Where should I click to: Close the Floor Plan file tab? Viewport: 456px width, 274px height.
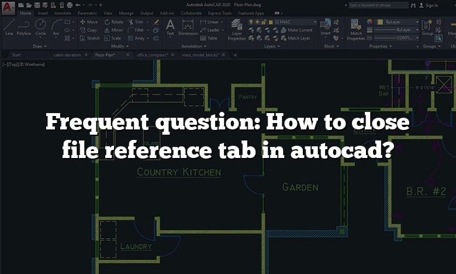(x=127, y=55)
